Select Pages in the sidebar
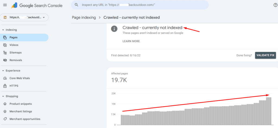 (14, 38)
